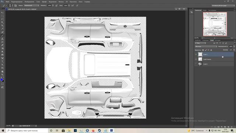Viewport: 236px width, 133px height.
Task: Select the Magic Wand tool
Action: 2,23
